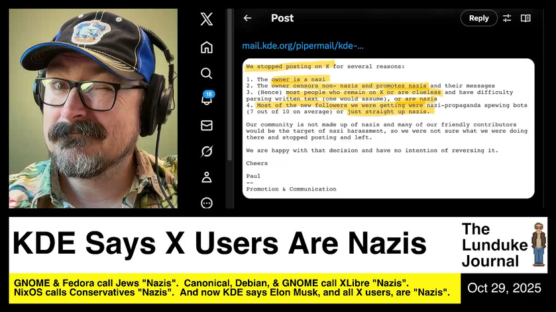Toggle reader view with the book icon
The image size is (556, 312).
526,19
